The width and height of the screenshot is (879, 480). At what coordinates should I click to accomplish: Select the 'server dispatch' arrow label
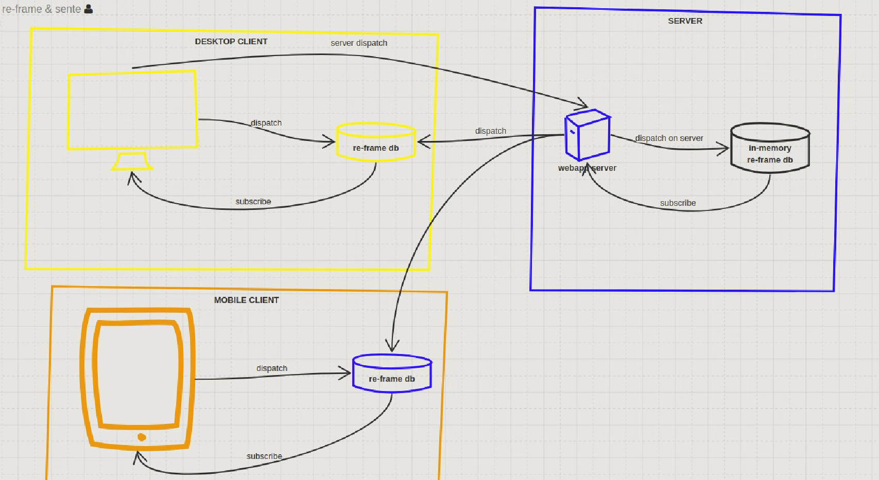coord(359,43)
